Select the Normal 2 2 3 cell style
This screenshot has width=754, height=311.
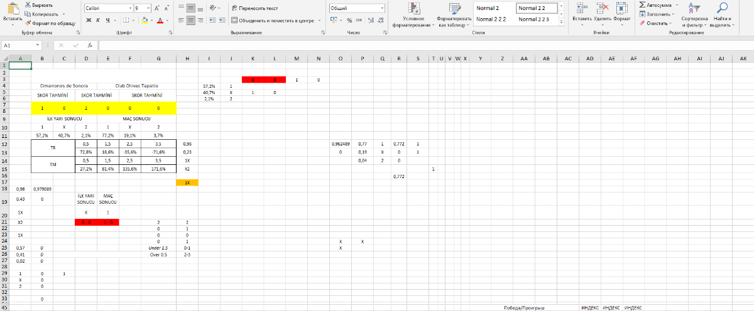coord(534,19)
